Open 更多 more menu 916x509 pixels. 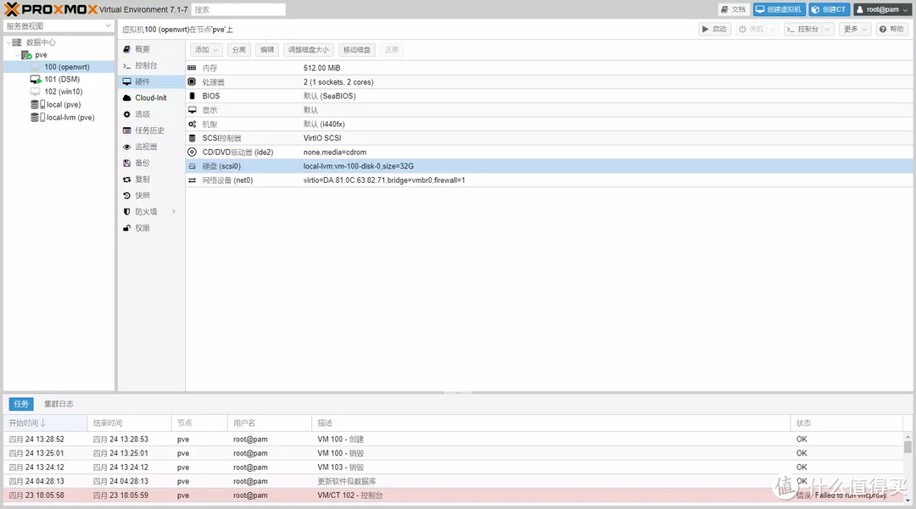pos(855,29)
